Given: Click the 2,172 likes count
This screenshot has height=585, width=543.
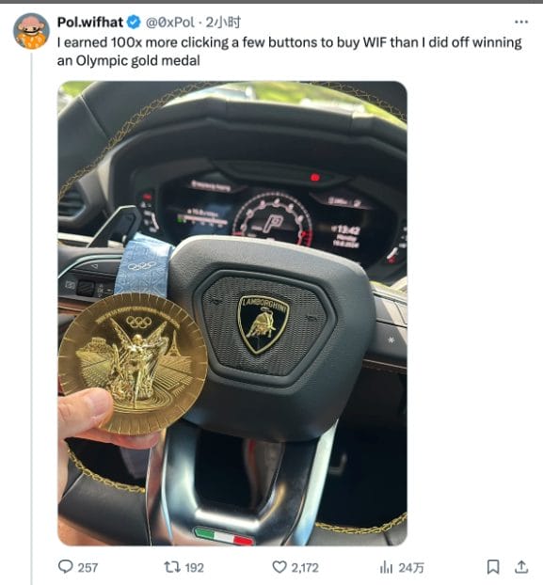Looking at the screenshot, I should [x=305, y=568].
